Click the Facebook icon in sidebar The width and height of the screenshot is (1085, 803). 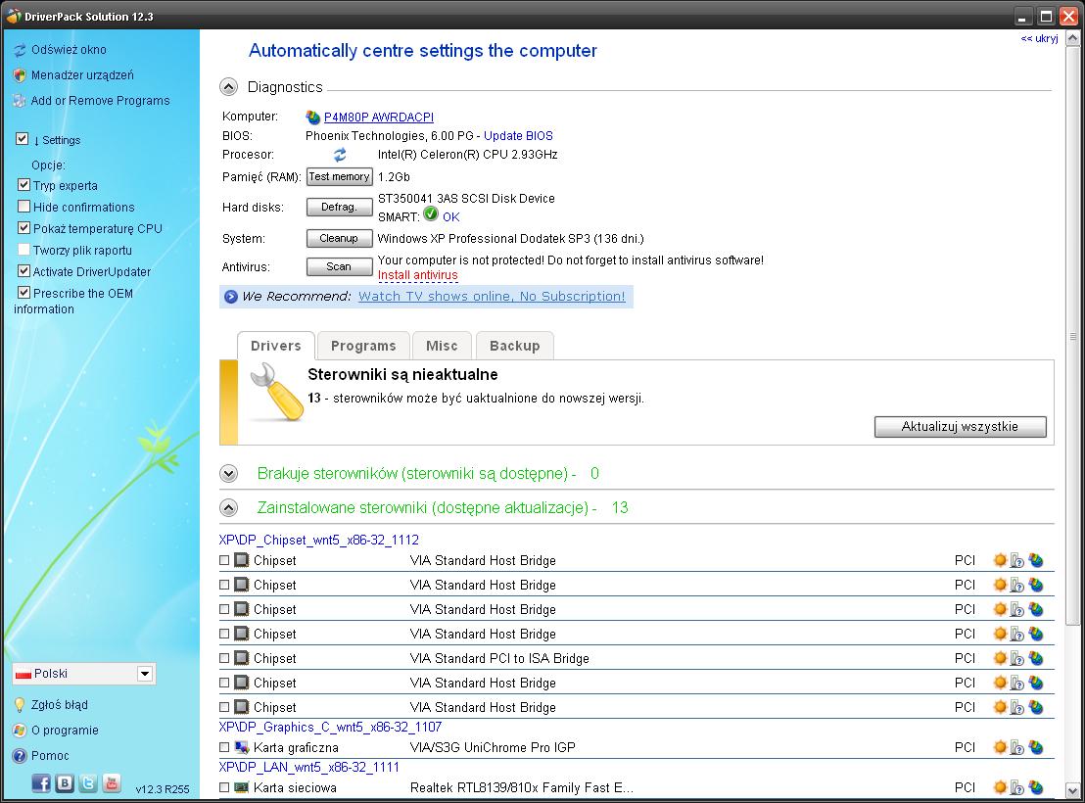[x=41, y=783]
